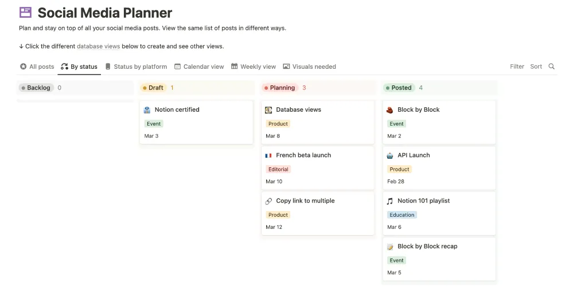Viewport: 577px width, 305px height.
Task: Open the French beta launch card title
Action: [x=303, y=155]
